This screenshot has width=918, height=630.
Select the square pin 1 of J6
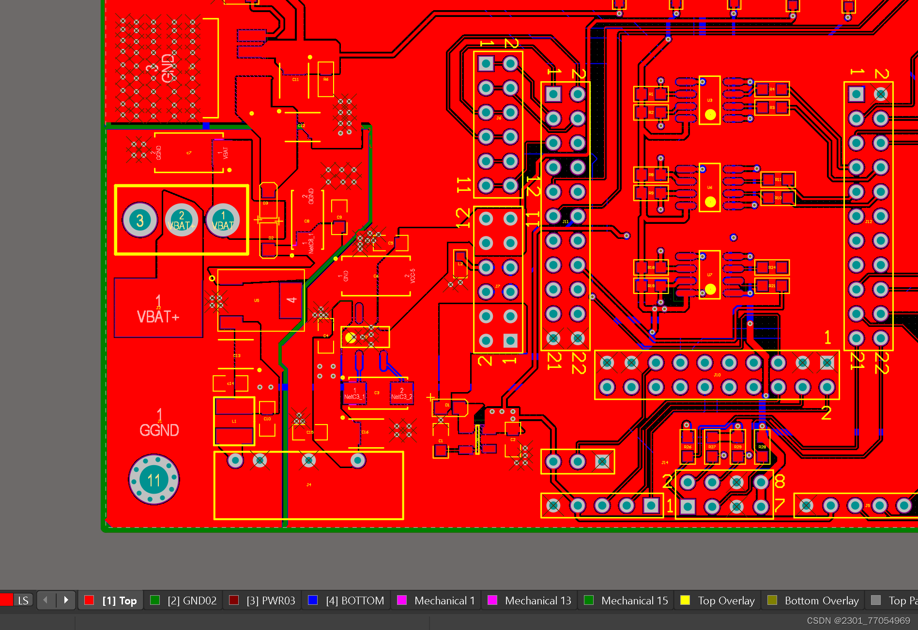(486, 63)
